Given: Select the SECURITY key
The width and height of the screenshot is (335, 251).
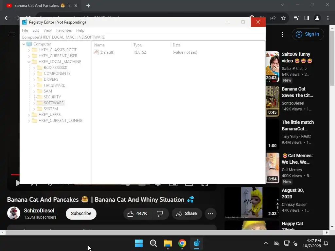Looking at the screenshot, I should click(52, 97).
